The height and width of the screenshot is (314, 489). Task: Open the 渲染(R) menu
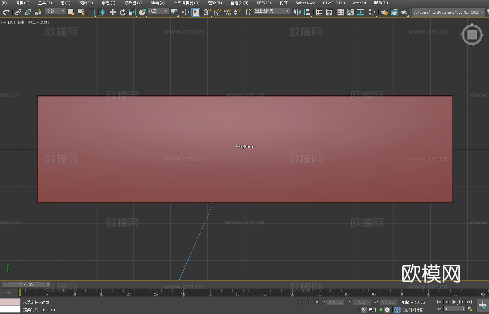[x=215, y=3]
